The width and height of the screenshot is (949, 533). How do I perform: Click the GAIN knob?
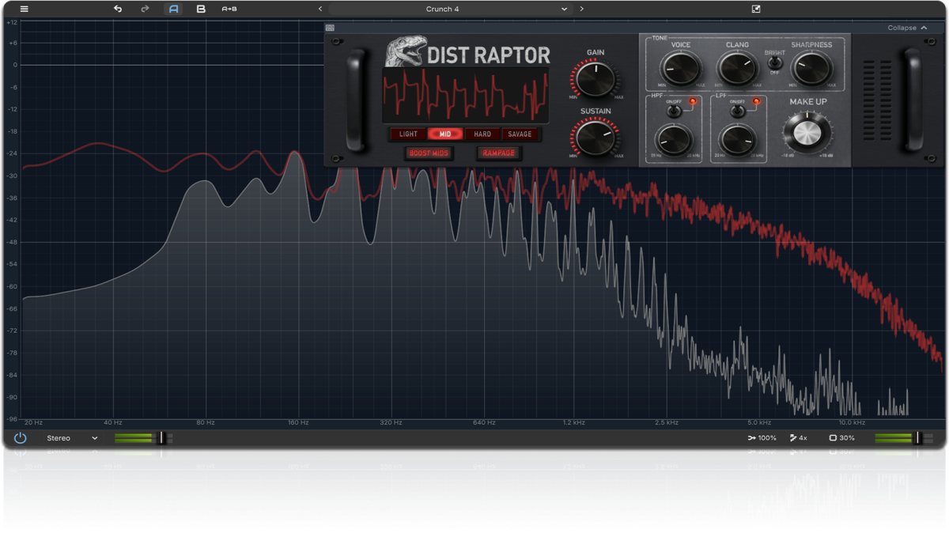(x=595, y=79)
